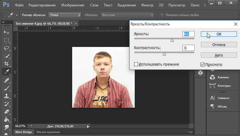Open the Файл menu

(x=19, y=5)
